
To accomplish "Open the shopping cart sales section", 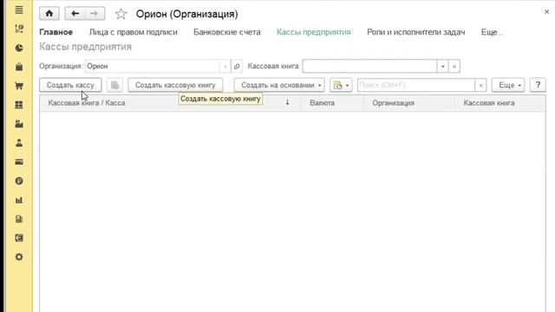I will [x=19, y=86].
